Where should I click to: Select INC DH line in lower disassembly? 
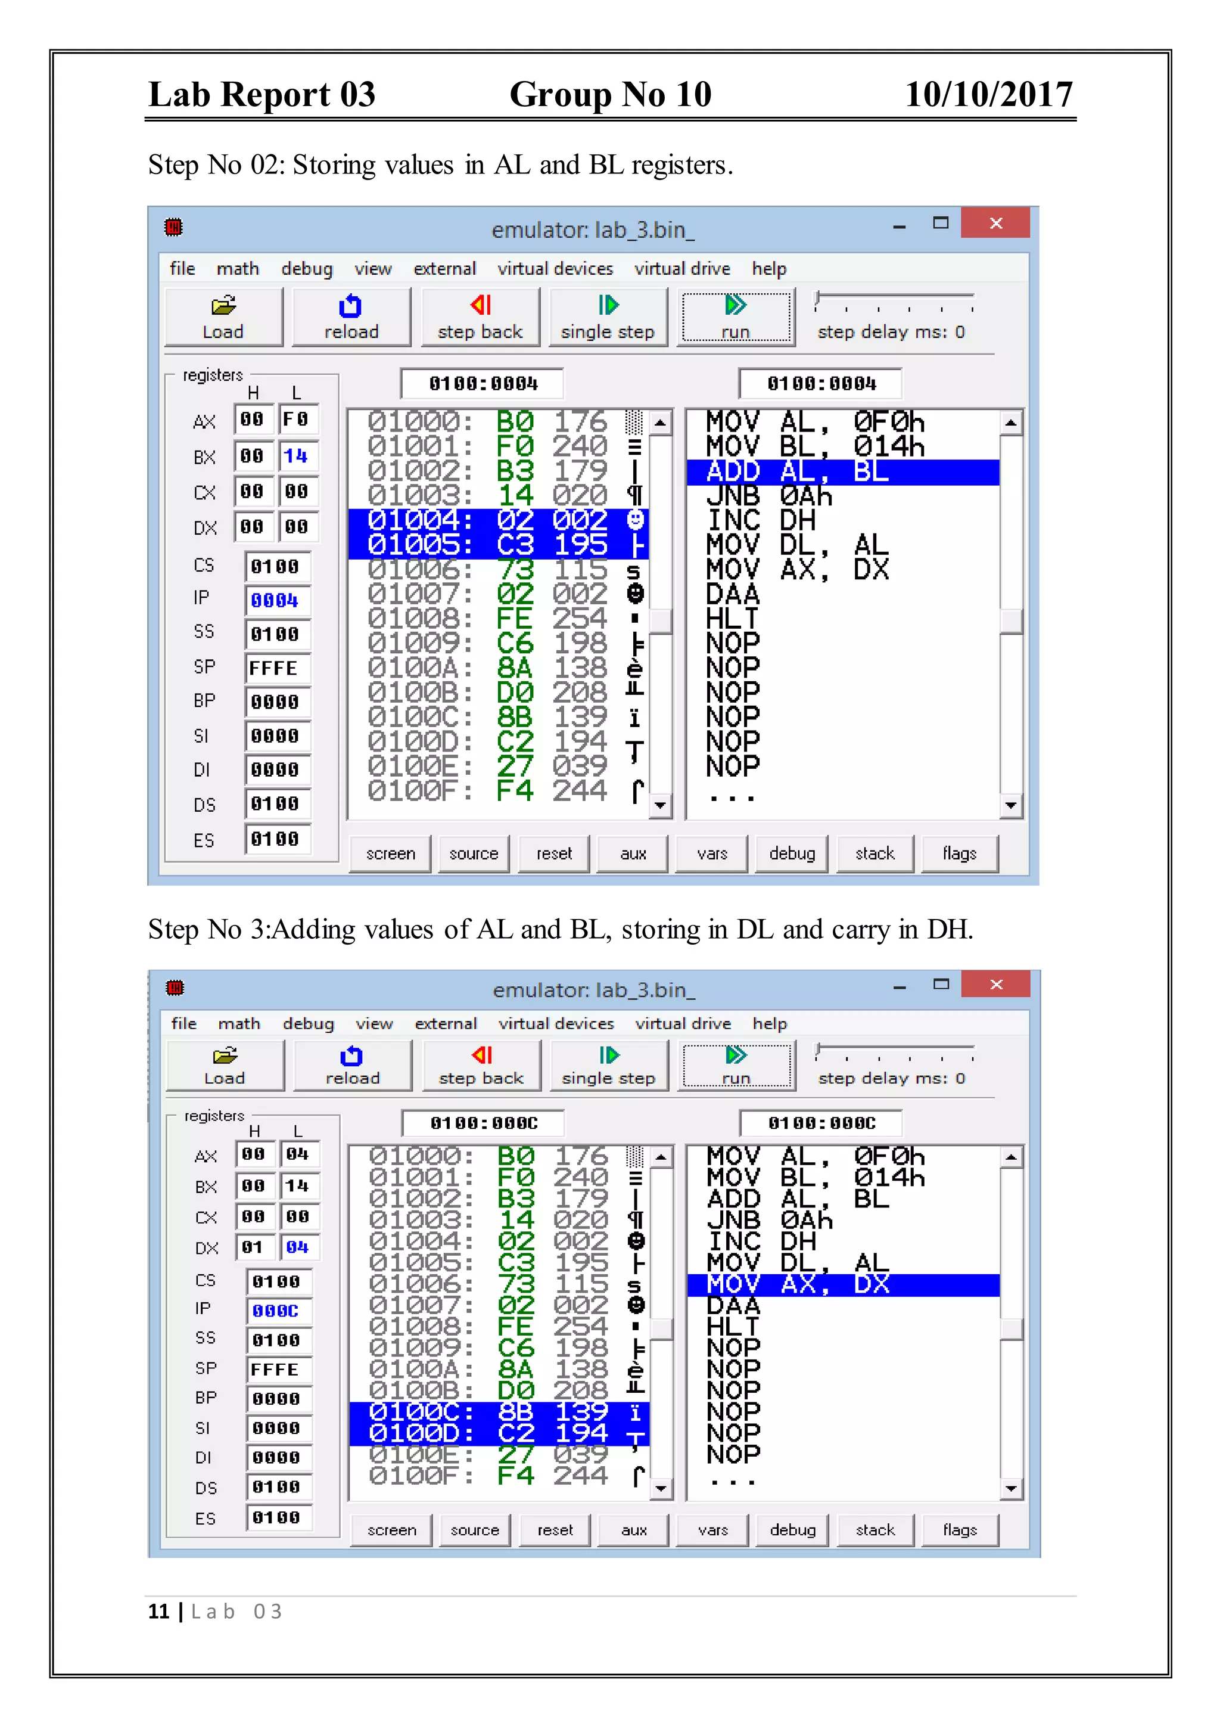844,1242
